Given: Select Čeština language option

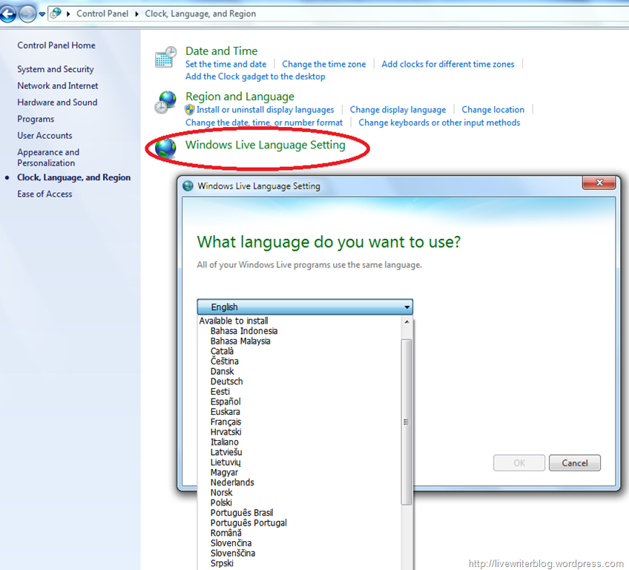Looking at the screenshot, I should 224,361.
